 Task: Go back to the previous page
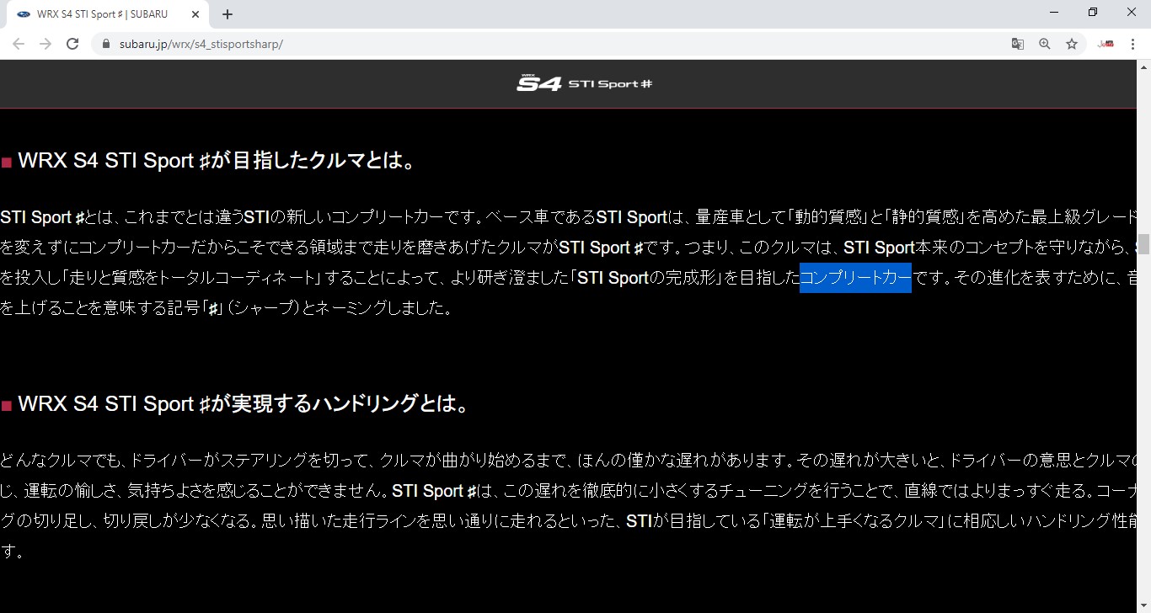[19, 44]
